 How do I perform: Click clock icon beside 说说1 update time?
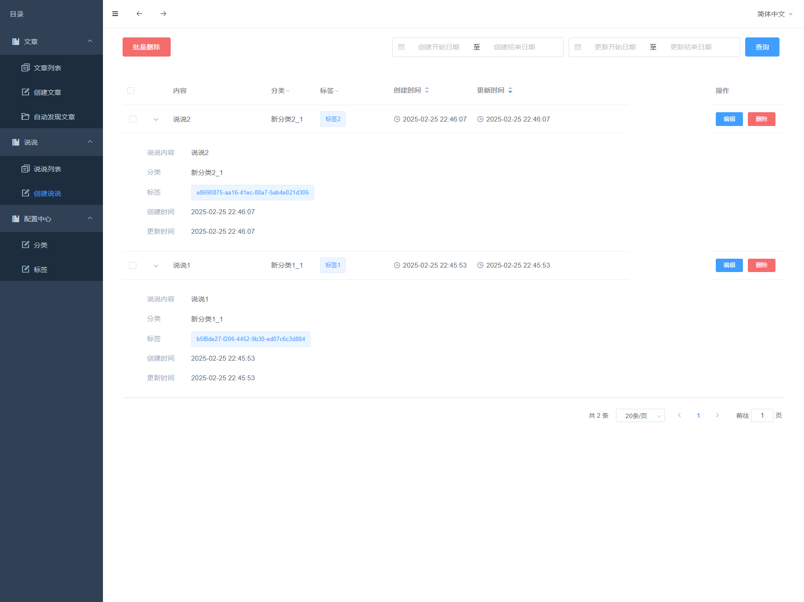(480, 265)
